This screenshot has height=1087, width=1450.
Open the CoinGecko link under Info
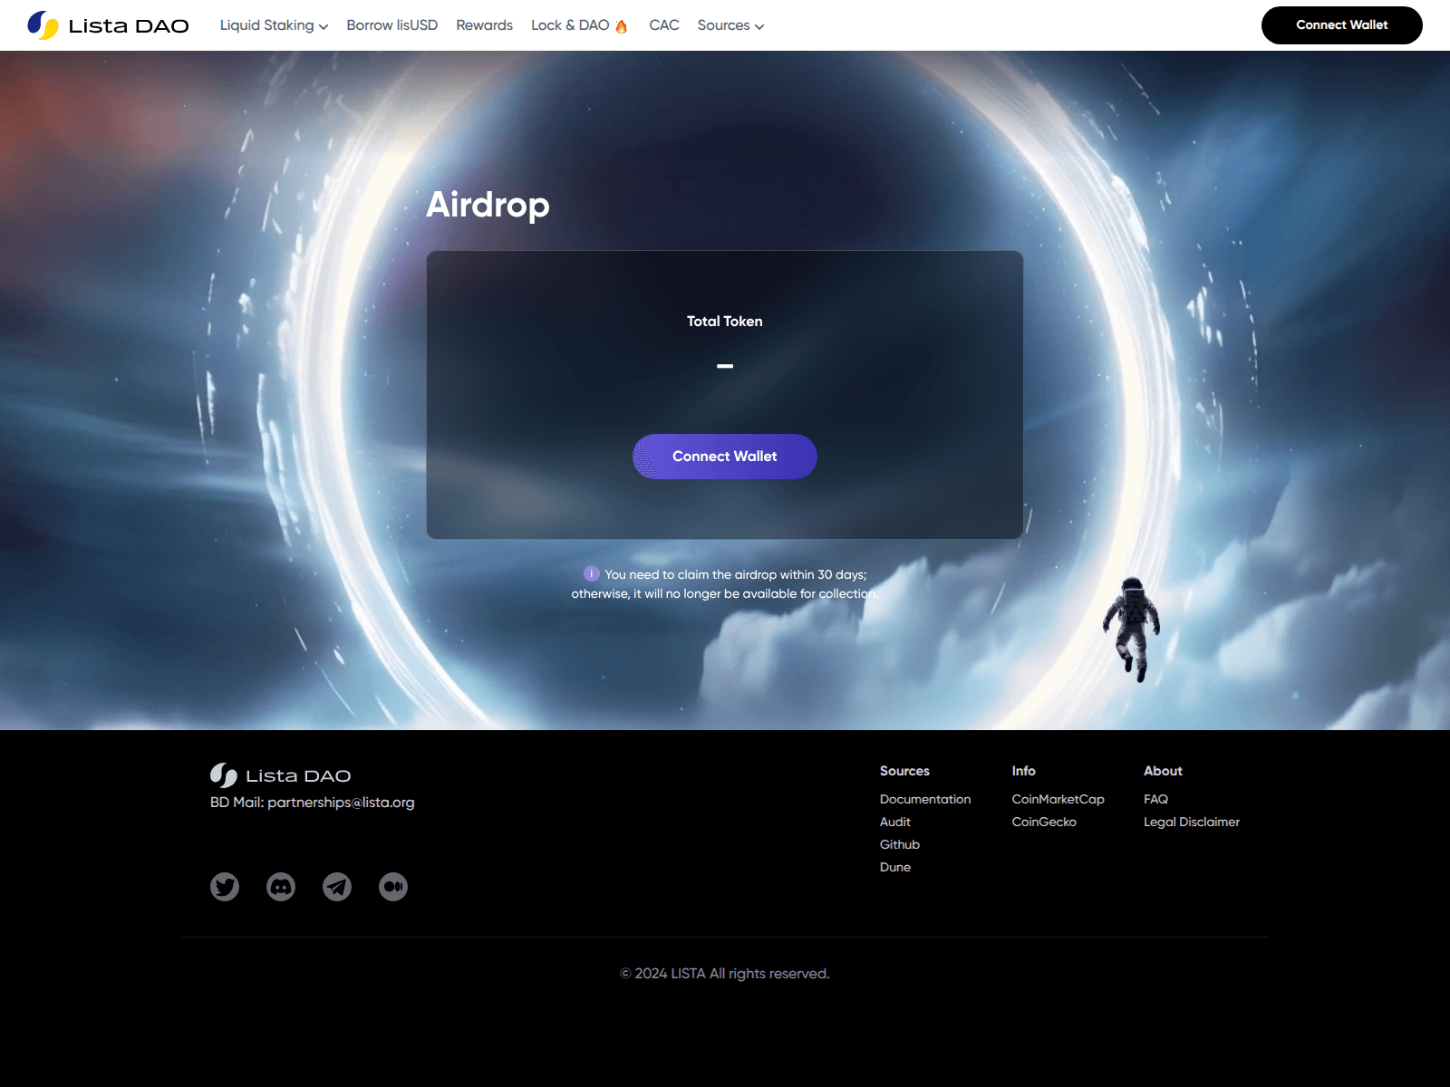1044,822
